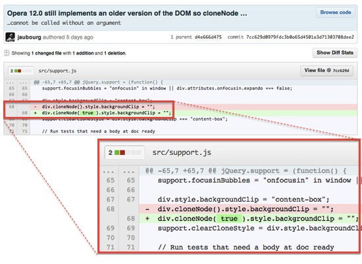Click the "1 addition" text
The image size is (362, 264).
(83, 53)
